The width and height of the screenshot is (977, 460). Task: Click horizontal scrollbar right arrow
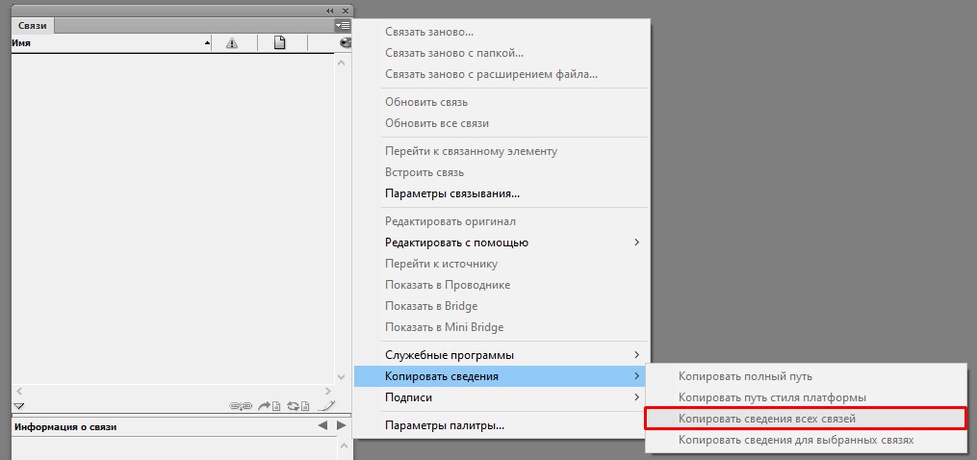point(327,391)
